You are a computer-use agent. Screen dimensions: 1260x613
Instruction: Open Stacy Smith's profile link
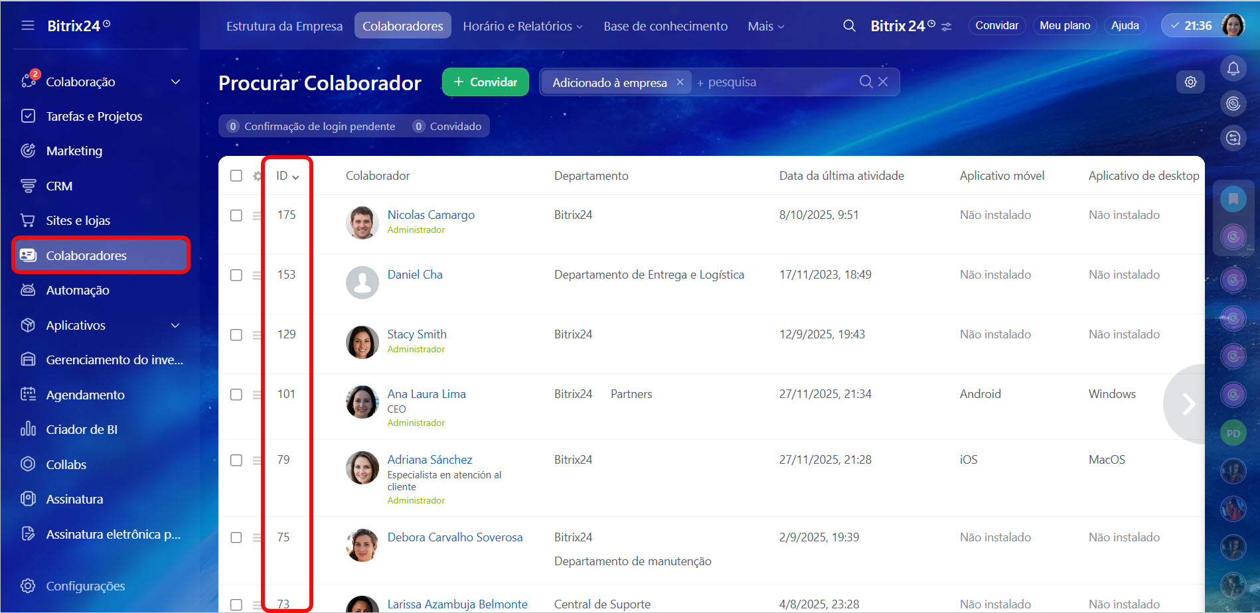(x=416, y=334)
